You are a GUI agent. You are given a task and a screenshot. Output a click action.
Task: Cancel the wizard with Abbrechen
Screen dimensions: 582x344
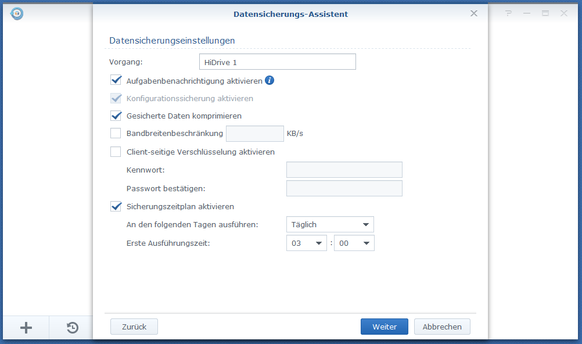[x=442, y=326]
